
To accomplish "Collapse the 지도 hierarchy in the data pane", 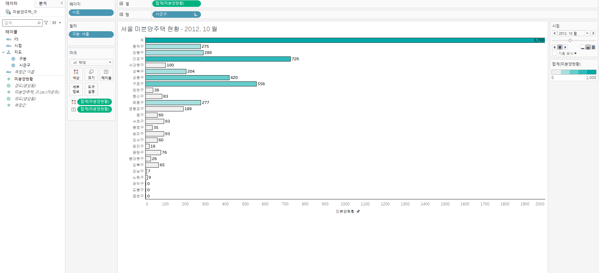I will coord(3,52).
